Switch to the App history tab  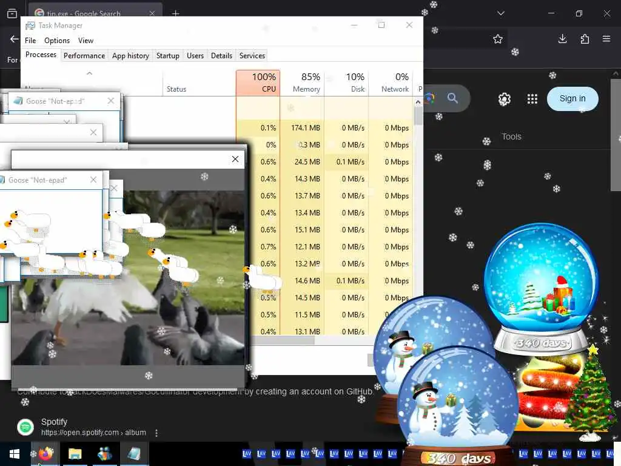tap(130, 55)
